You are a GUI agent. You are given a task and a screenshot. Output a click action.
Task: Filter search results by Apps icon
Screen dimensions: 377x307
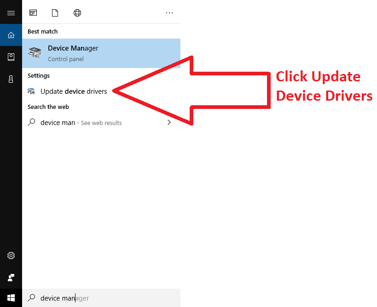pyautogui.click(x=33, y=13)
